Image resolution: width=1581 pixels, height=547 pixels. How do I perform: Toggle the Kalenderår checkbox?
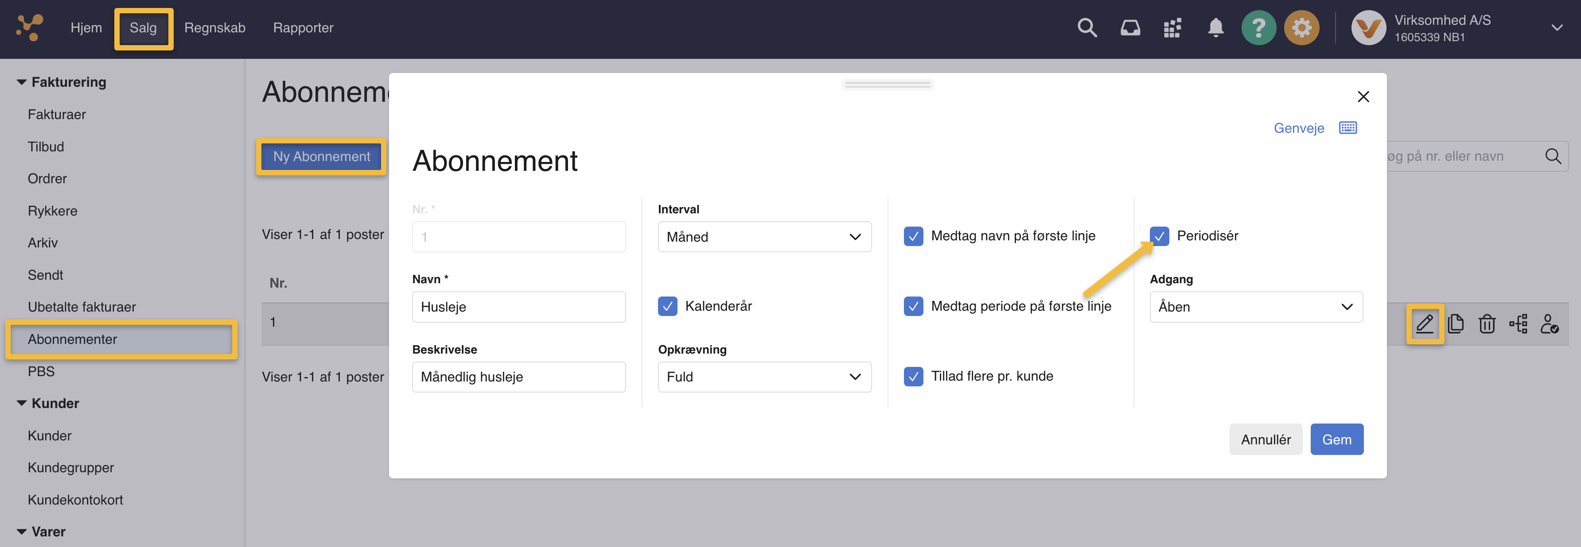pyautogui.click(x=668, y=306)
